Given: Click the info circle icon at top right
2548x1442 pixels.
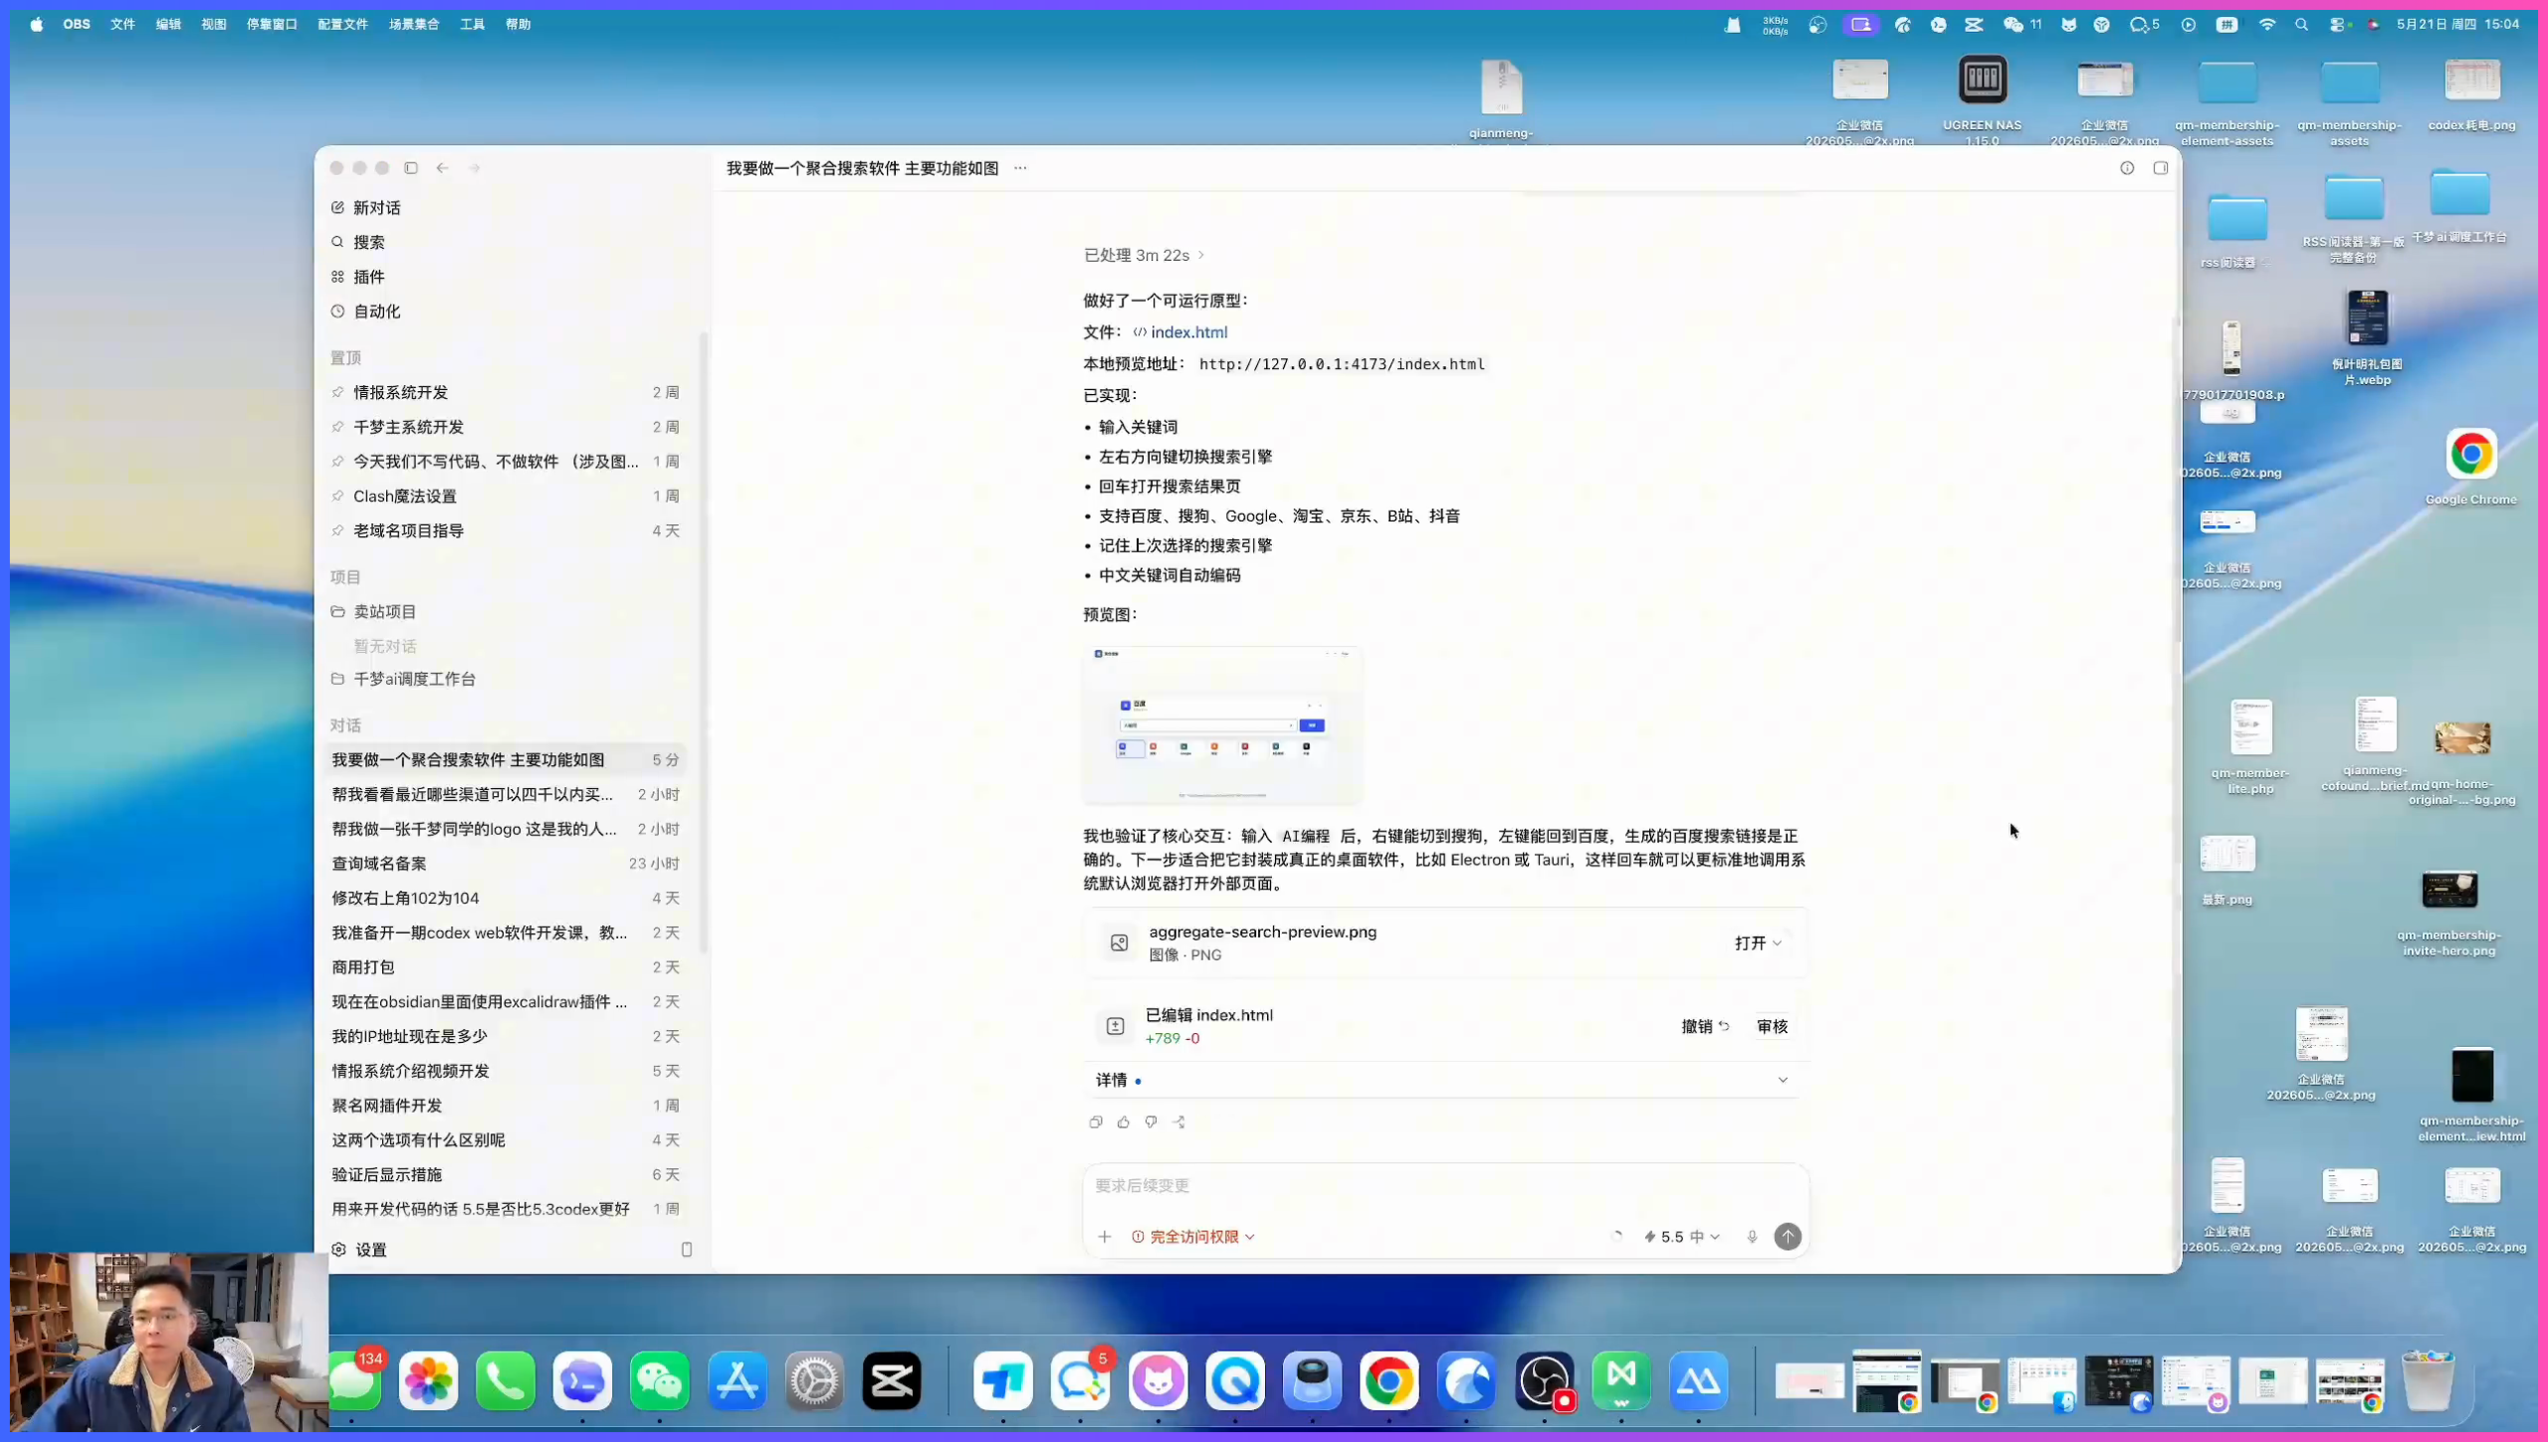Looking at the screenshot, I should point(2127,168).
